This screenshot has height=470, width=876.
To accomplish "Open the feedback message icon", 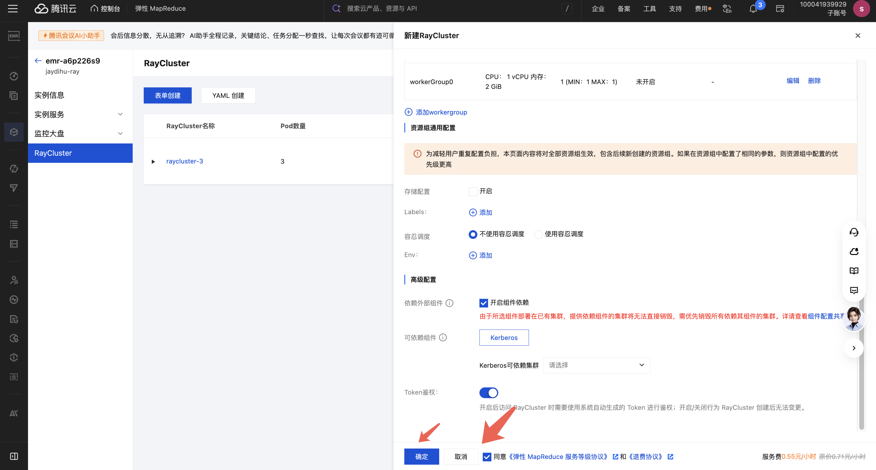I will pyautogui.click(x=854, y=290).
